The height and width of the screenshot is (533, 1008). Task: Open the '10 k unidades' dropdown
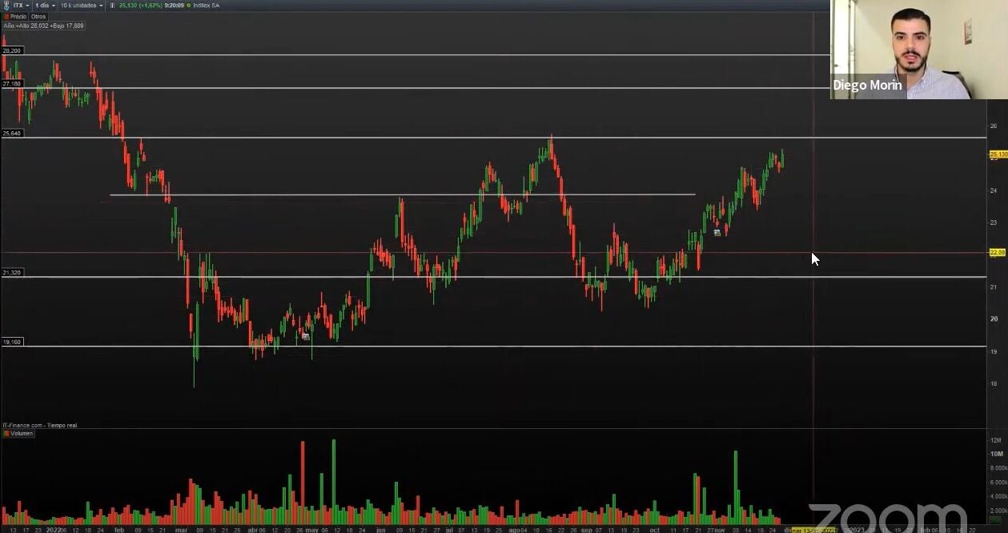pos(82,6)
